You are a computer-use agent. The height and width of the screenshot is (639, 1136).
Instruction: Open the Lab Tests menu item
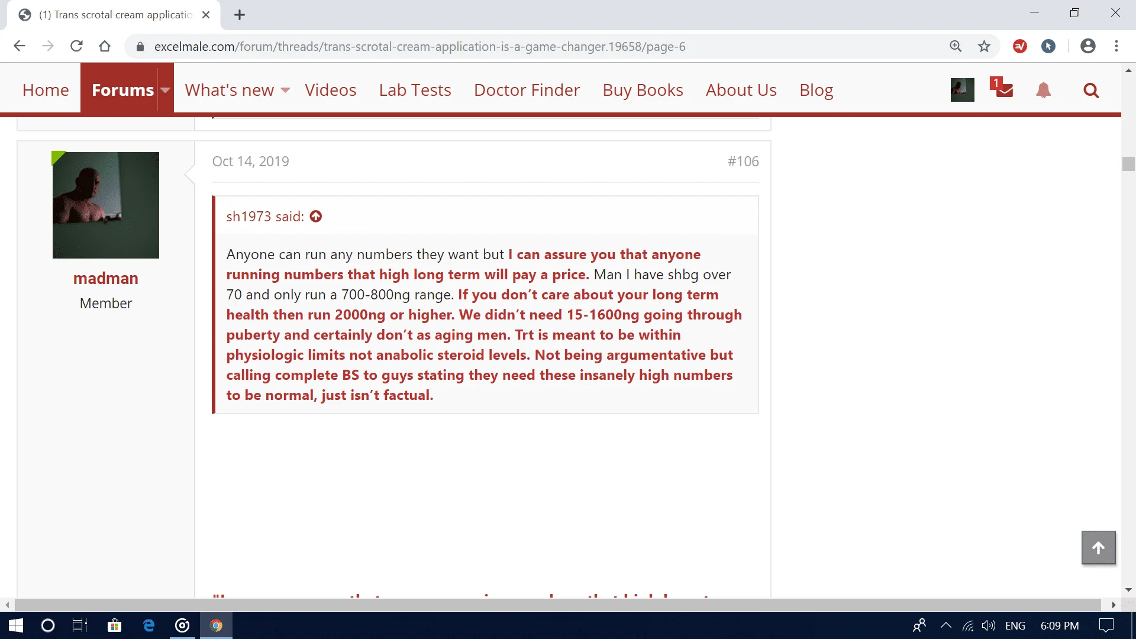(x=415, y=90)
